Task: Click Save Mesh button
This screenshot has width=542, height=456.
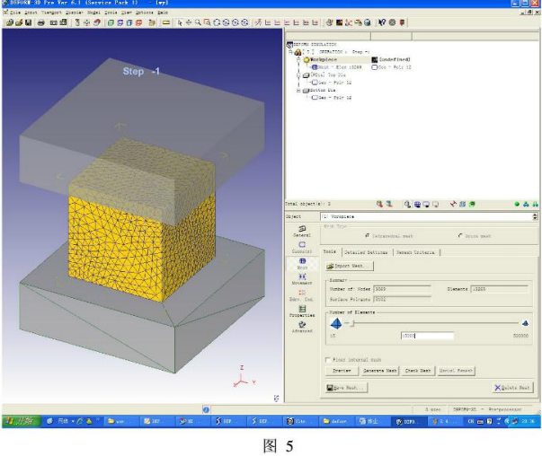Action: tap(346, 388)
